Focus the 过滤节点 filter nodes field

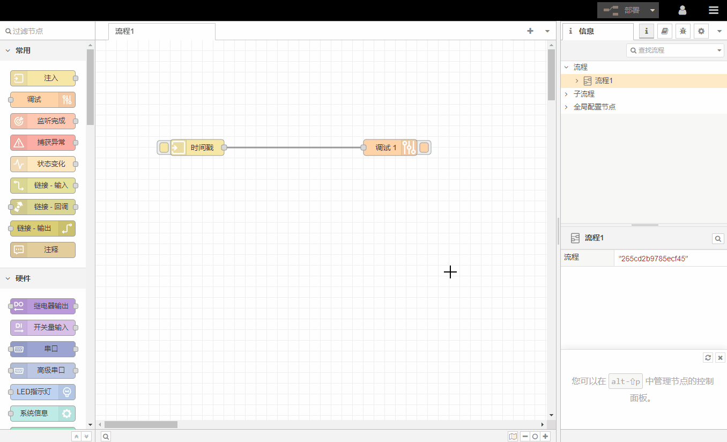pos(47,31)
